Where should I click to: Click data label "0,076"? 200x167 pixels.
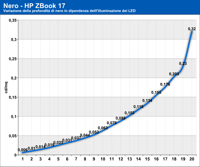point(112,123)
